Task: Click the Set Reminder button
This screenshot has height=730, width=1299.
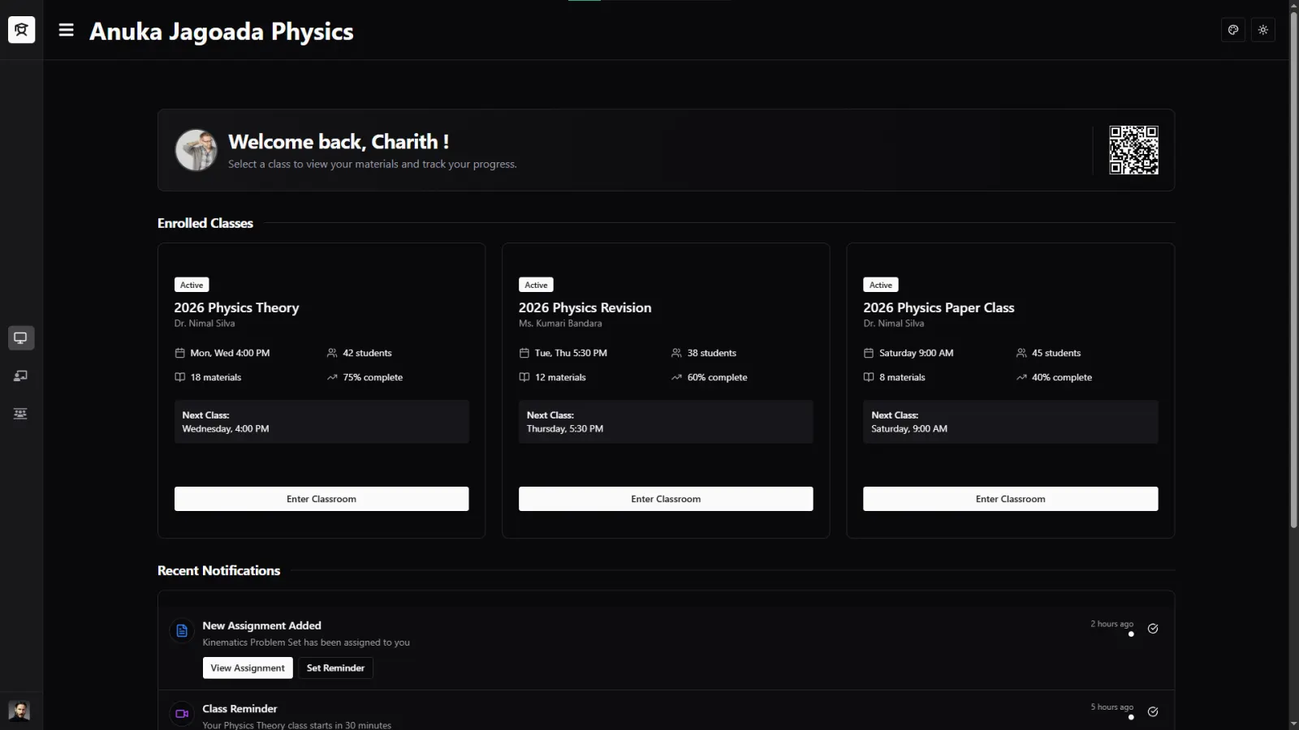Action: pyautogui.click(x=335, y=668)
